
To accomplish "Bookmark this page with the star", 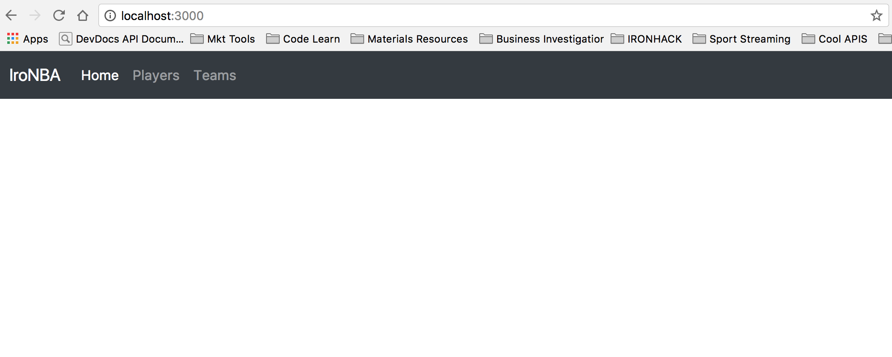I will tap(876, 16).
